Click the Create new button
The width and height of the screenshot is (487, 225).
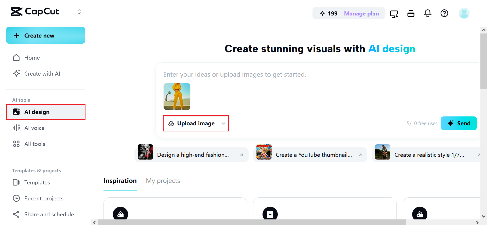[x=46, y=35]
